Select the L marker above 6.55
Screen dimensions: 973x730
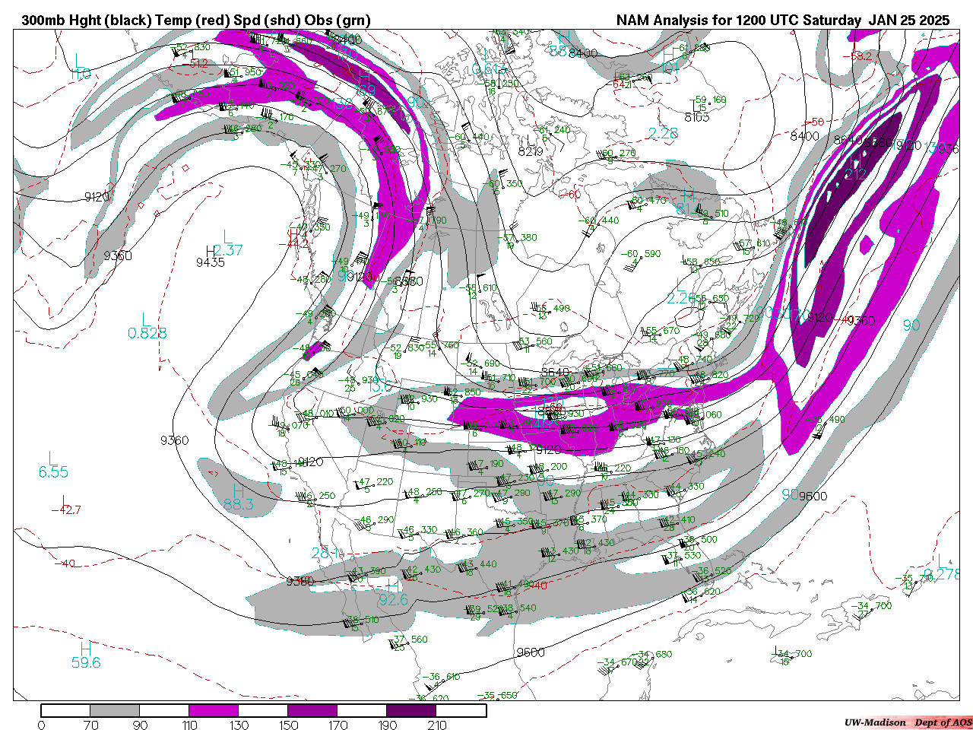click(52, 458)
